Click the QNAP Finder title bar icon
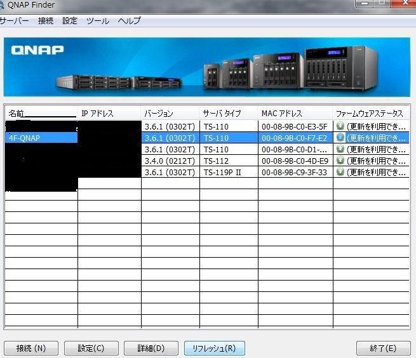Viewport: 416px width, 358px height. coord(2,5)
